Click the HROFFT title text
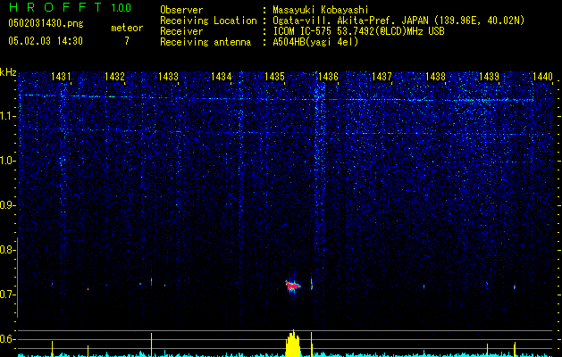The height and width of the screenshot is (357, 562). pos(55,7)
